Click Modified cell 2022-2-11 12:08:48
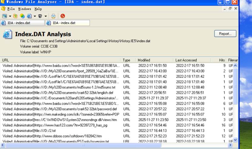Viewport: 252px width, 149px height. tap(152, 87)
